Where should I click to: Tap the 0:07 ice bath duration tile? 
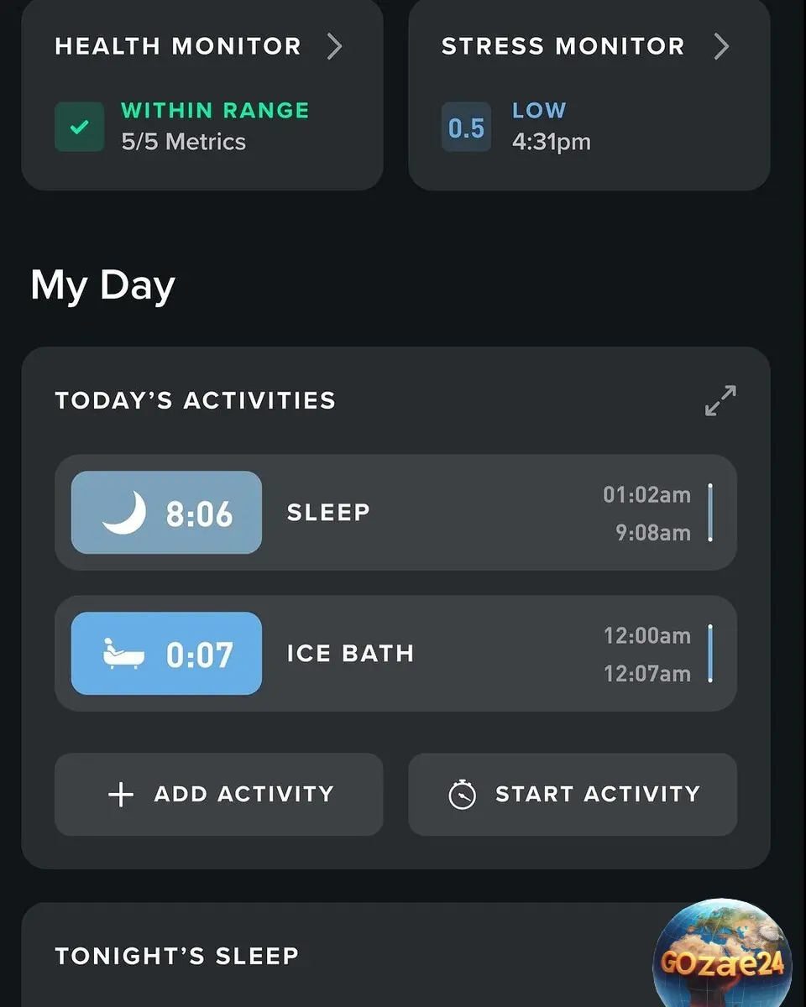[x=166, y=654]
